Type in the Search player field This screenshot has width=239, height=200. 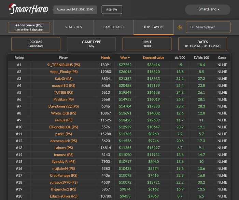click(210, 27)
